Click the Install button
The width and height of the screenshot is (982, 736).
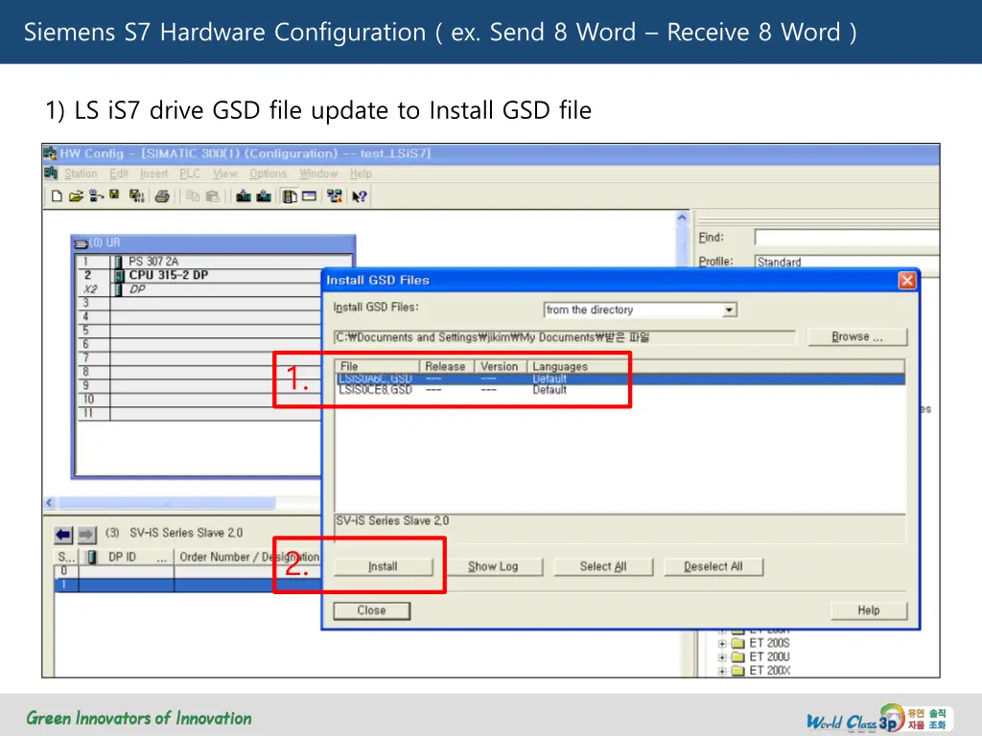[x=383, y=567]
